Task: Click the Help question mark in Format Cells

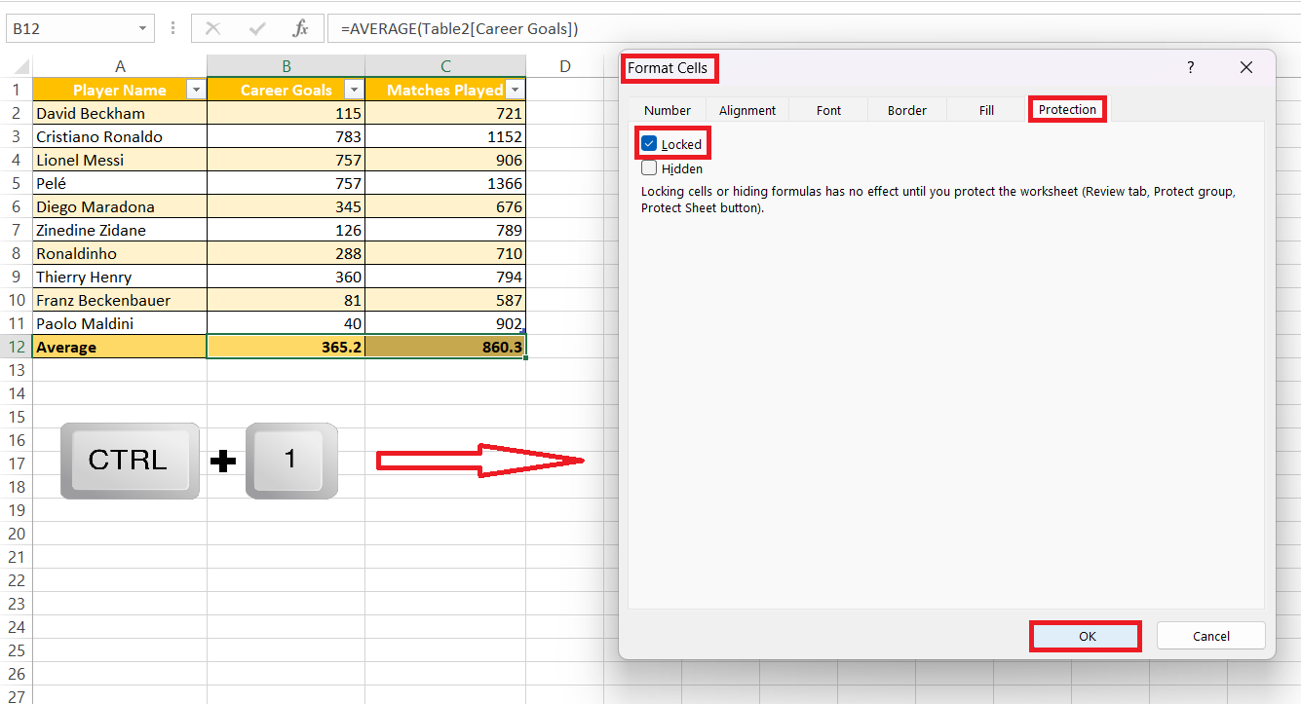Action: click(x=1190, y=67)
